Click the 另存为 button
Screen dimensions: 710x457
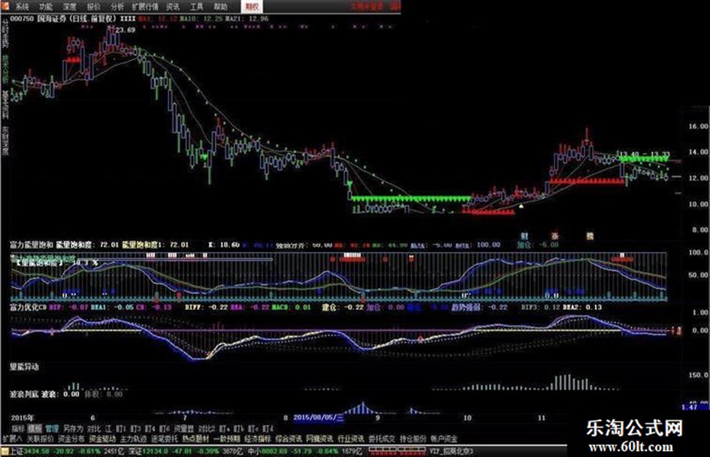click(74, 428)
